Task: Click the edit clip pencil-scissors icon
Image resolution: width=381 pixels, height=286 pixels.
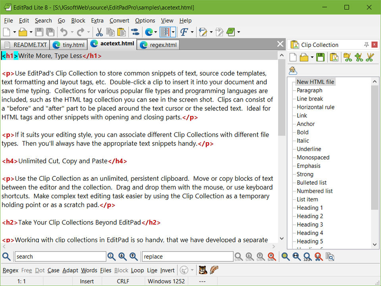Action: [370, 57]
